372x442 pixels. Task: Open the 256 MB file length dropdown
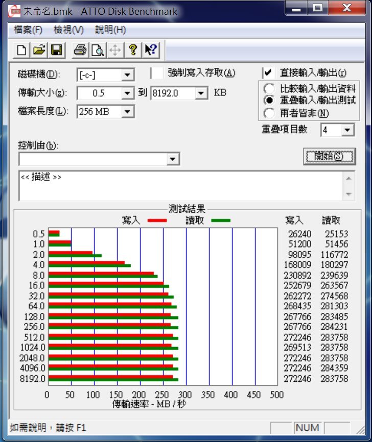(127, 112)
